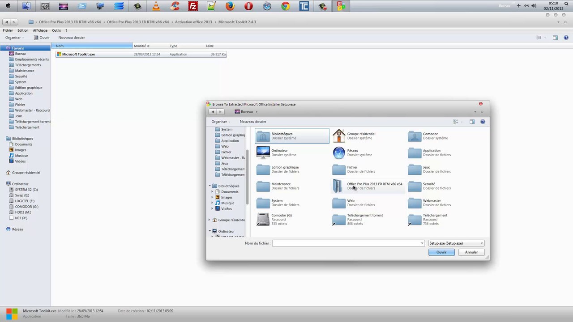Launch FileZilla from the top dock
The height and width of the screenshot is (322, 573).
[193, 6]
